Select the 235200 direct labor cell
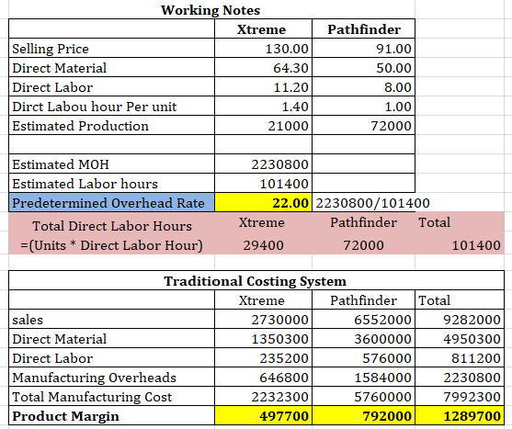 [x=263, y=358]
